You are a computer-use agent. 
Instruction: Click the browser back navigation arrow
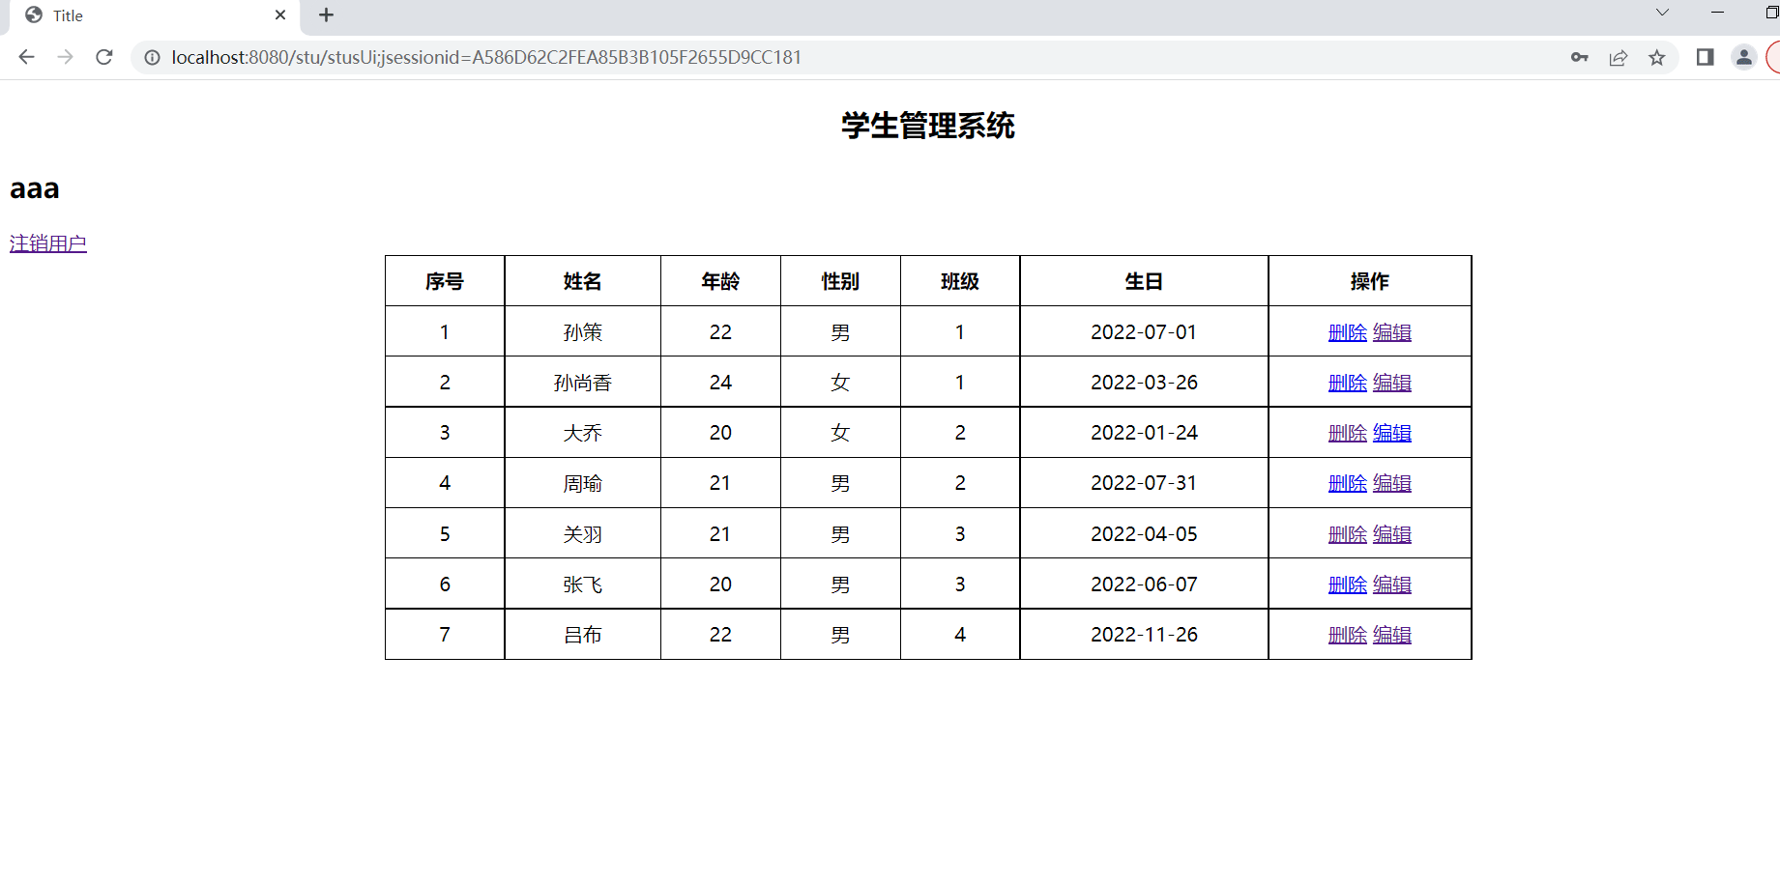coord(26,57)
